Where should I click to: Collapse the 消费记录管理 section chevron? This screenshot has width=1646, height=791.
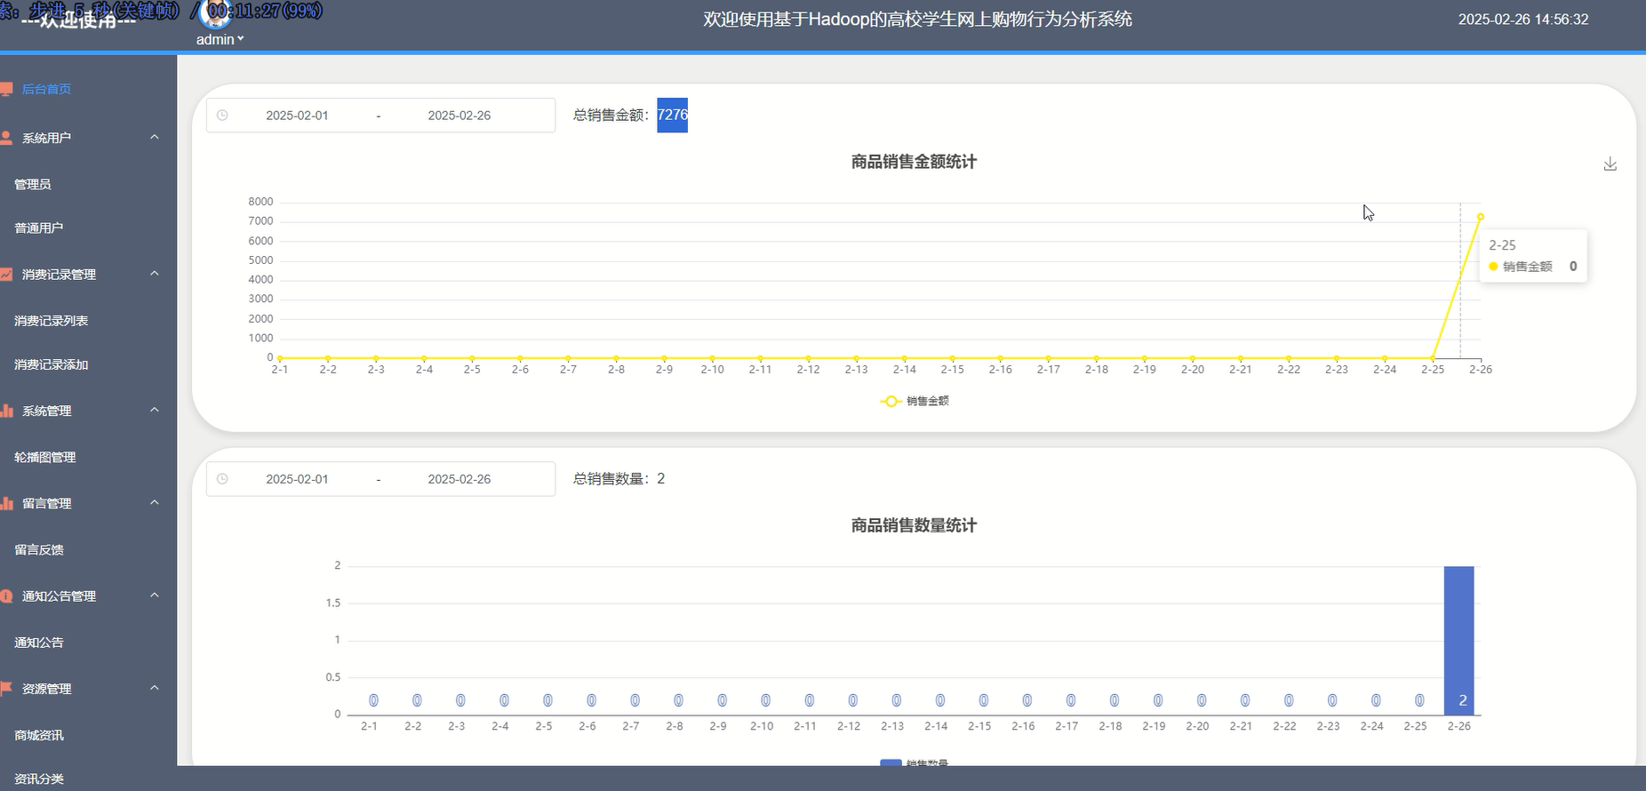155,274
